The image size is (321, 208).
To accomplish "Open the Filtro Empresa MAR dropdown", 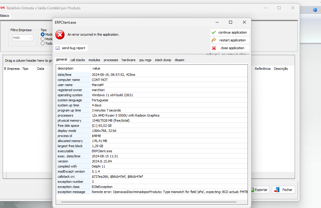I will click(31, 38).
